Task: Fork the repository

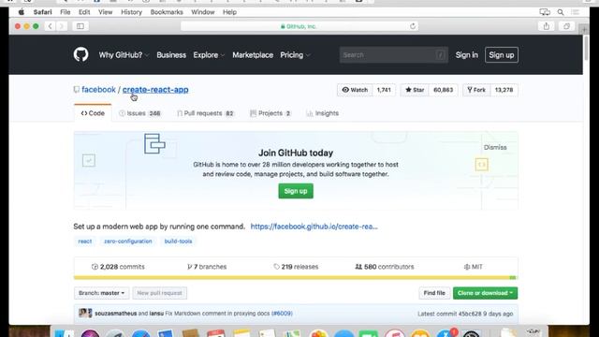Action: point(476,90)
